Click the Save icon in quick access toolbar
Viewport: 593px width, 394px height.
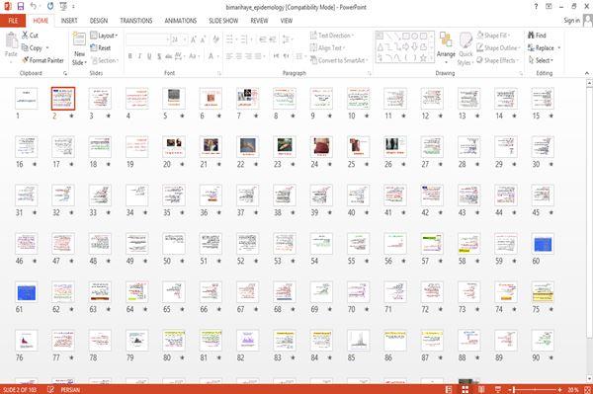(21, 7)
